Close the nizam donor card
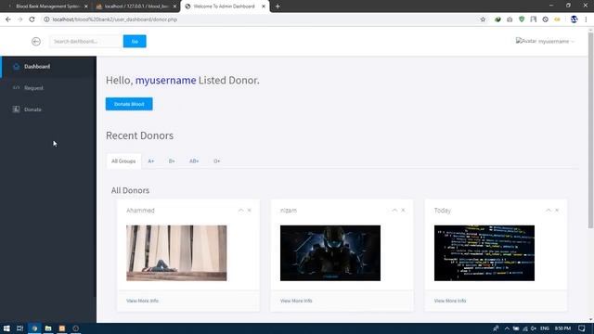The image size is (594, 334). [x=403, y=211]
